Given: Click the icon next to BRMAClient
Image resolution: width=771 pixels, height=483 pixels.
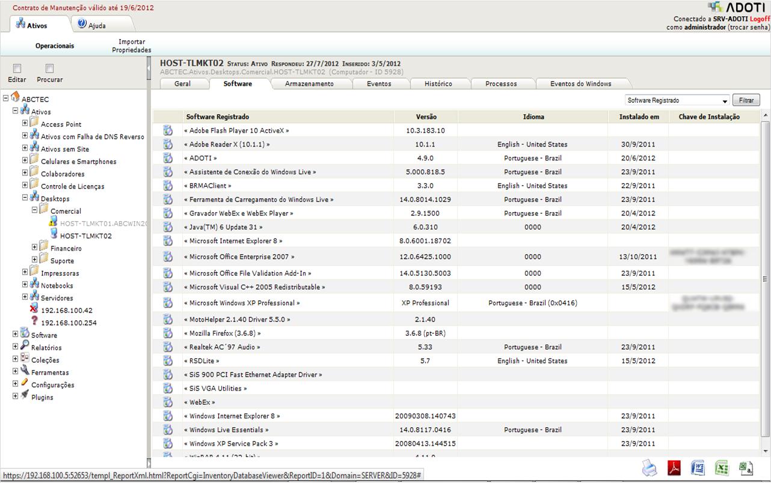Looking at the screenshot, I should pyautogui.click(x=168, y=186).
